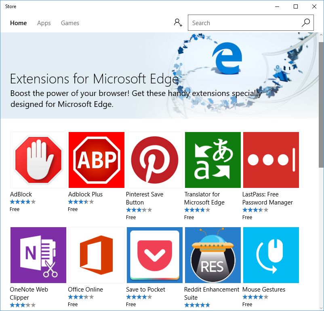The width and height of the screenshot is (324, 311).
Task: Click the star rating under AdBlock
Action: click(23, 202)
